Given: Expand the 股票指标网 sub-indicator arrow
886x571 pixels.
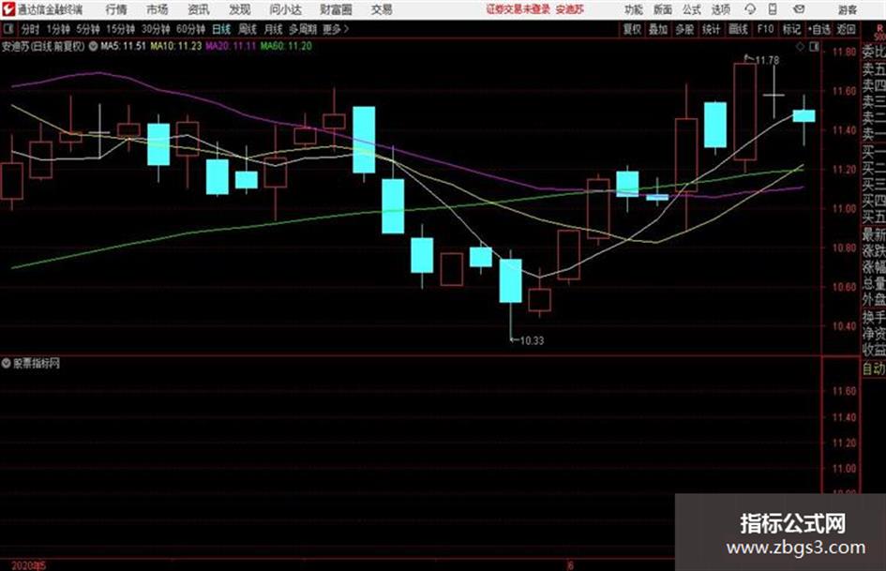Looking at the screenshot, I should click(7, 364).
